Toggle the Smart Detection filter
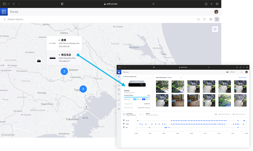The image size is (253, 151). tap(225, 114)
